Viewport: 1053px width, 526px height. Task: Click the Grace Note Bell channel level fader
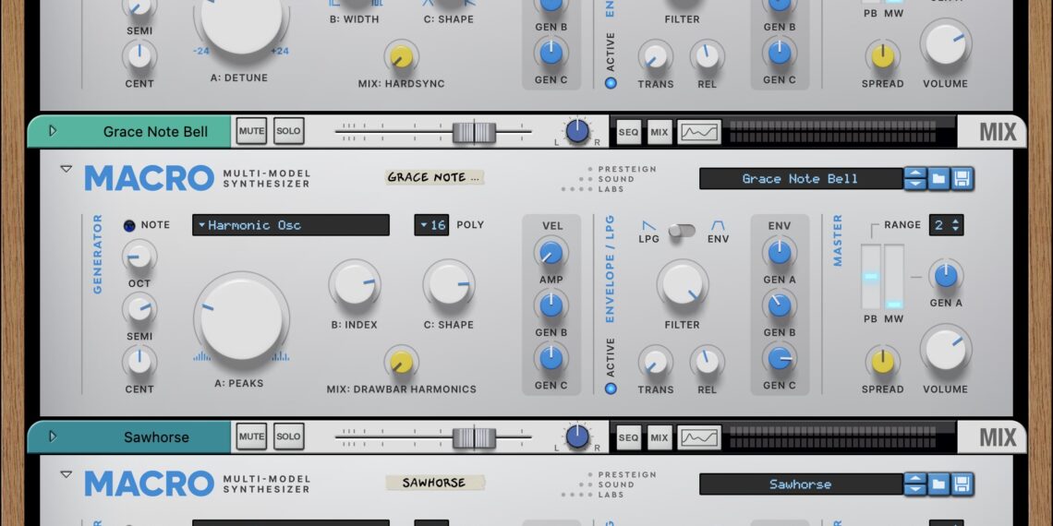click(x=475, y=132)
